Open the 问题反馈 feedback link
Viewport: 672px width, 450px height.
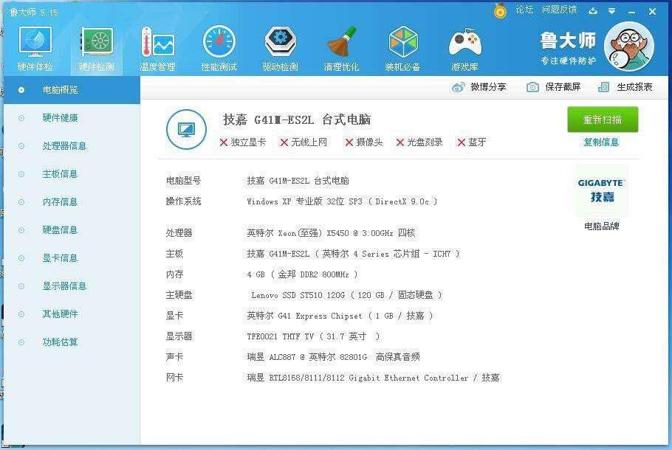click(x=560, y=10)
